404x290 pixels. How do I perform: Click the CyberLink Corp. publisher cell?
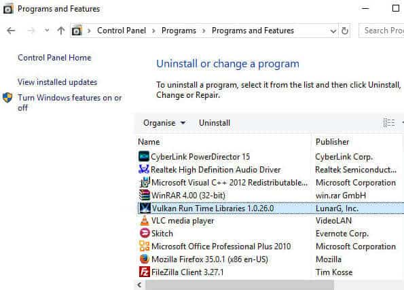coord(344,157)
